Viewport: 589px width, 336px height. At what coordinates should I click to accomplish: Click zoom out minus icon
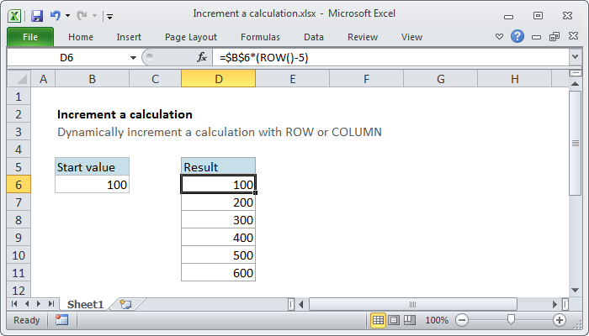click(x=460, y=320)
